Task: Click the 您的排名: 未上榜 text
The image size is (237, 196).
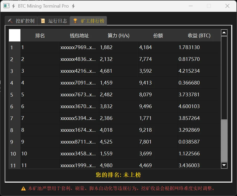Action: (x=118, y=175)
